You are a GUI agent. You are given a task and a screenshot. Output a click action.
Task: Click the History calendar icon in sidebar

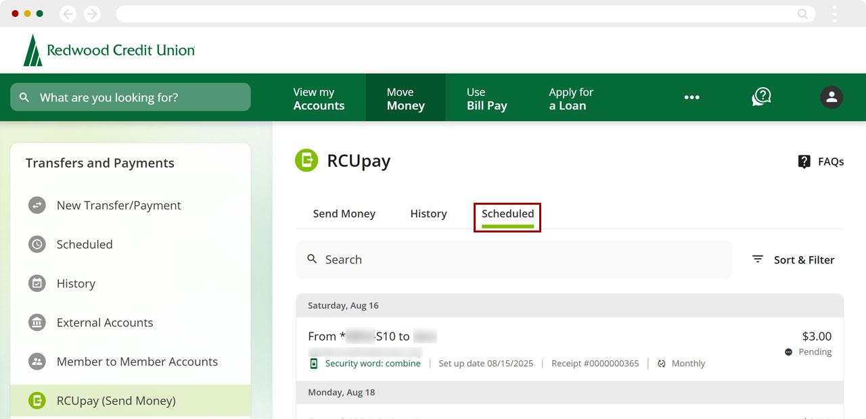click(x=37, y=284)
